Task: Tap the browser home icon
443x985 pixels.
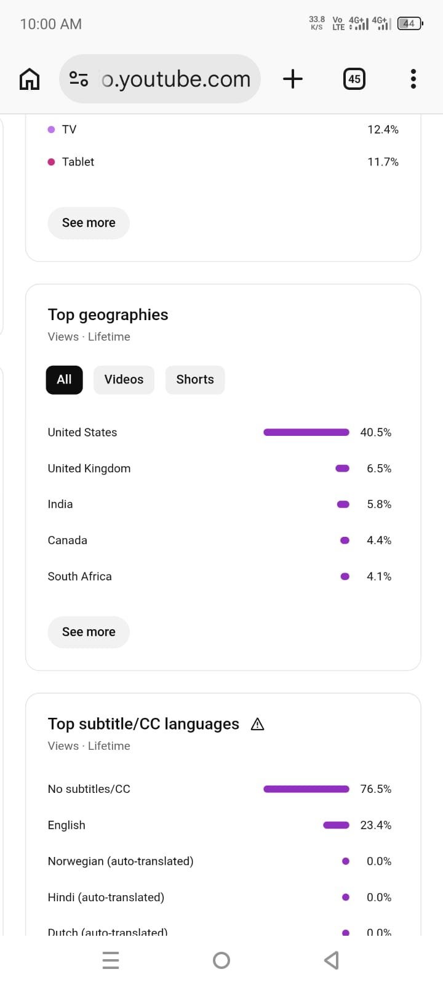Action: click(30, 79)
